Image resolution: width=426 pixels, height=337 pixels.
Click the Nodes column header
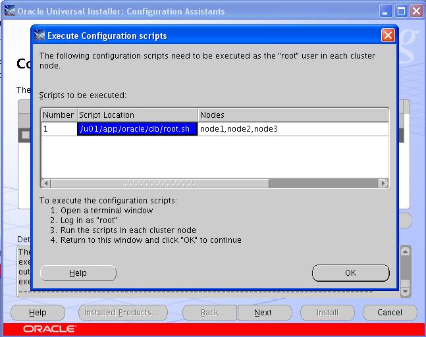coord(292,115)
